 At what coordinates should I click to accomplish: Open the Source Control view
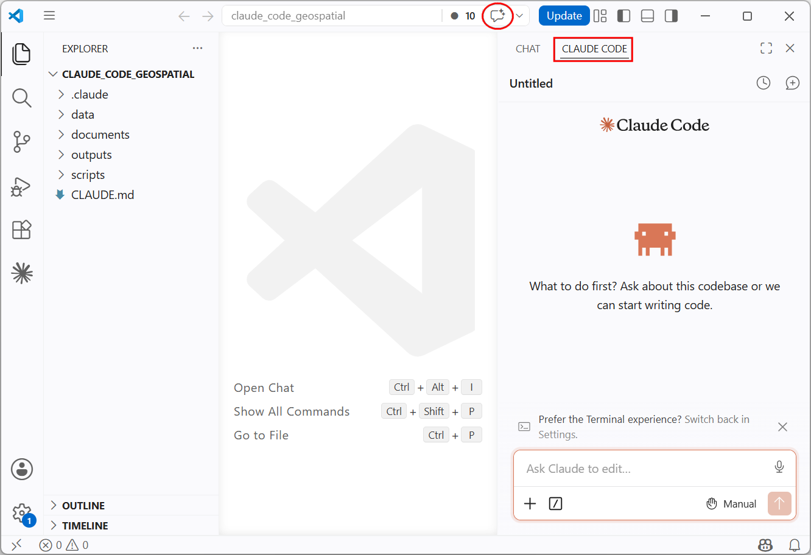tap(21, 142)
